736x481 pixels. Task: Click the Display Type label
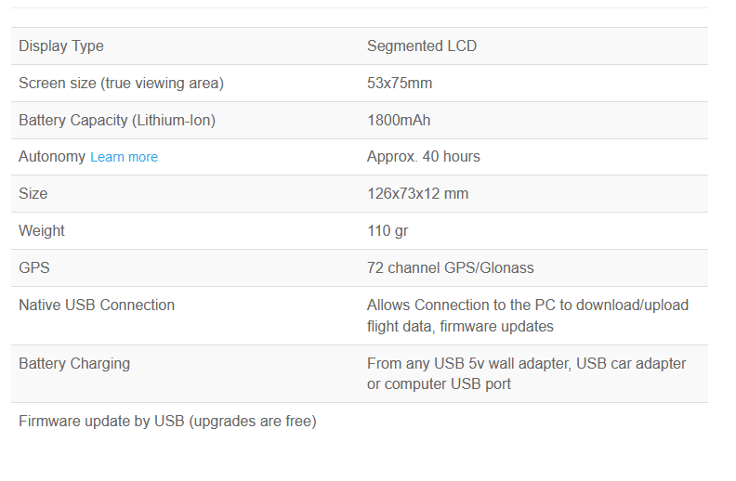61,46
